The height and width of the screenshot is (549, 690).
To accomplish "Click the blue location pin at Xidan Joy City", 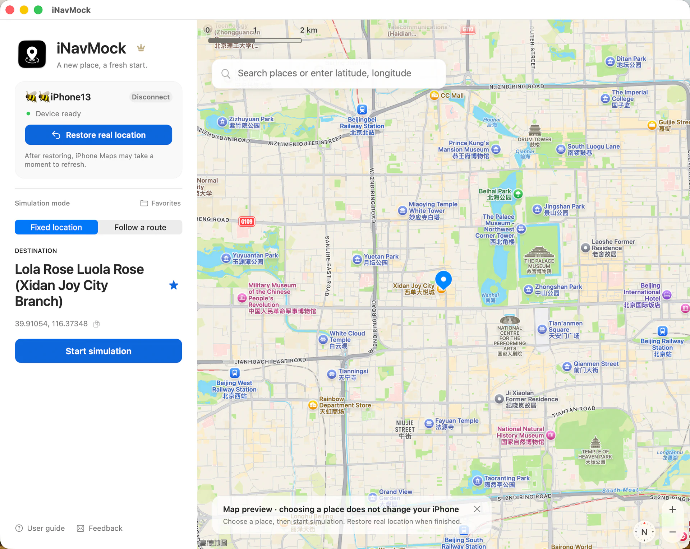I will 443,280.
